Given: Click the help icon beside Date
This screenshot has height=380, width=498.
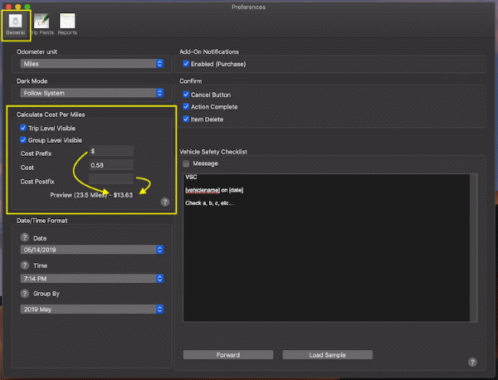Looking at the screenshot, I should pyautogui.click(x=24, y=238).
